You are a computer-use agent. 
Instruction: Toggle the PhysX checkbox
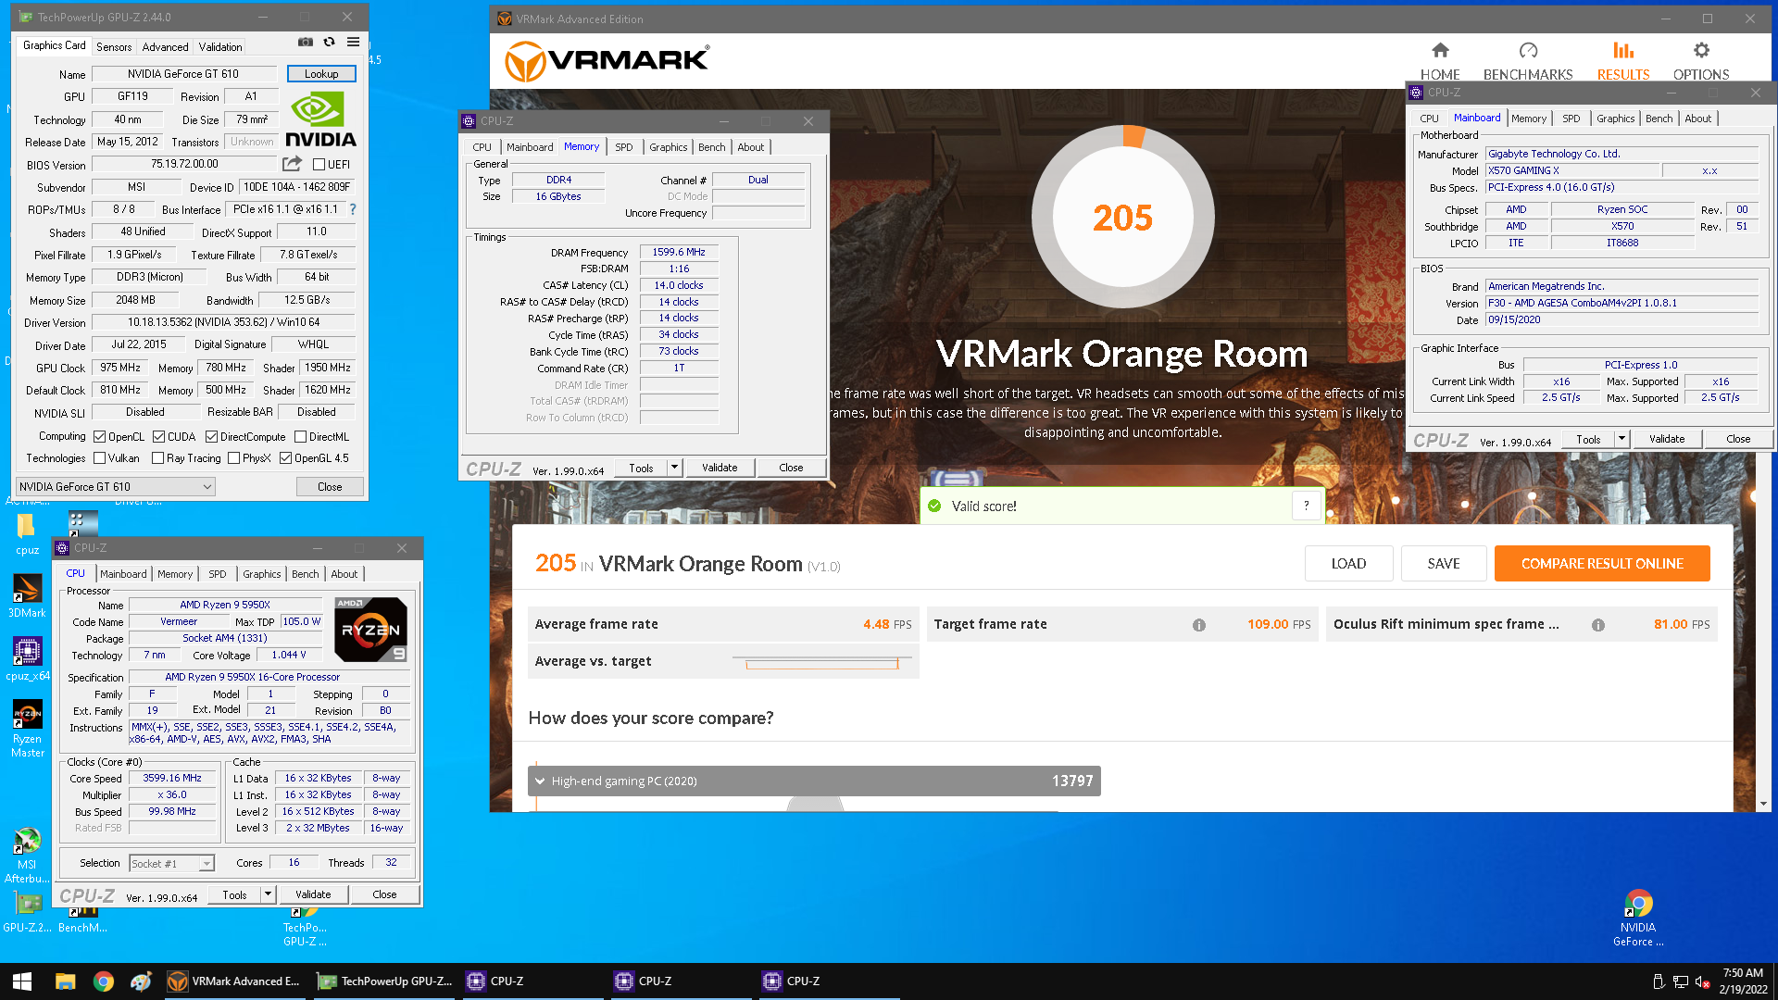click(x=233, y=458)
